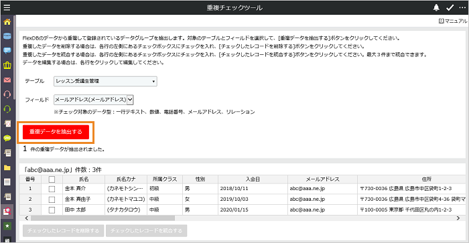The height and width of the screenshot is (243, 469).
Task: Check the box for 金本 真介 row
Action: coord(52,189)
